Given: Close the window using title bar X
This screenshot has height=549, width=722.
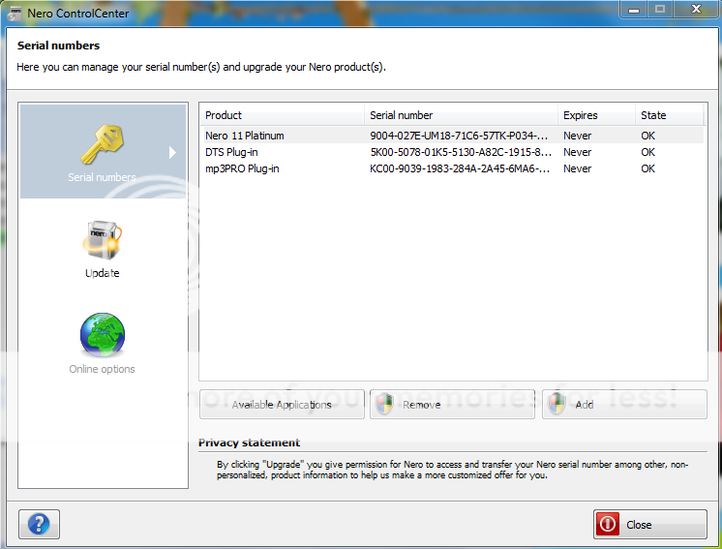Looking at the screenshot, I should click(696, 10).
